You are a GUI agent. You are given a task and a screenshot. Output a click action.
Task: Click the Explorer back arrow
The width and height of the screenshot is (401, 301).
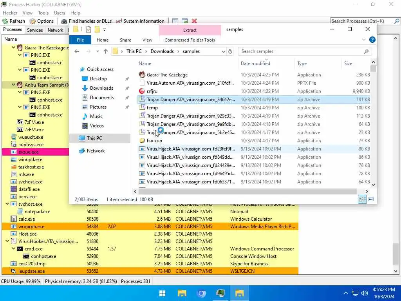(77, 51)
